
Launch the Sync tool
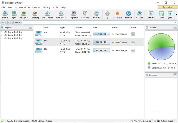pyautogui.click(x=14, y=15)
